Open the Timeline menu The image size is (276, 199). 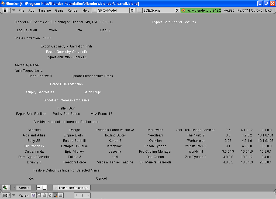[x=45, y=11]
